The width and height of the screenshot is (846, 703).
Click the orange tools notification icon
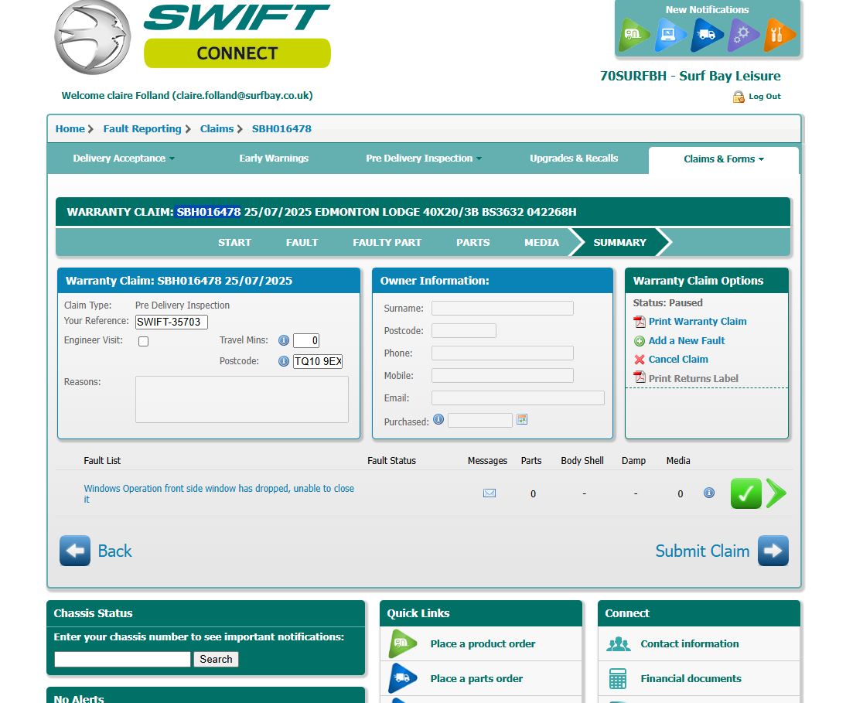tap(779, 35)
